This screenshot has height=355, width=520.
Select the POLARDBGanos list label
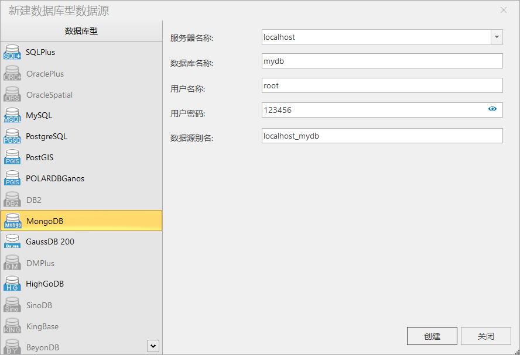(x=55, y=178)
